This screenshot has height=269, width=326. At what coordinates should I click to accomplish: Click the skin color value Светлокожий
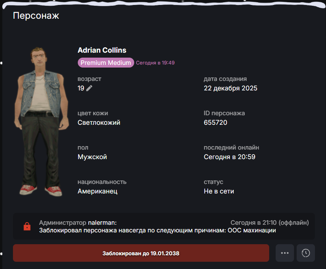[x=99, y=122]
